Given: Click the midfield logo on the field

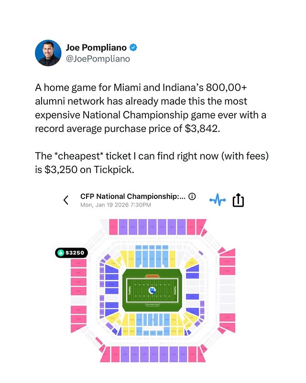Looking at the screenshot, I should [153, 290].
